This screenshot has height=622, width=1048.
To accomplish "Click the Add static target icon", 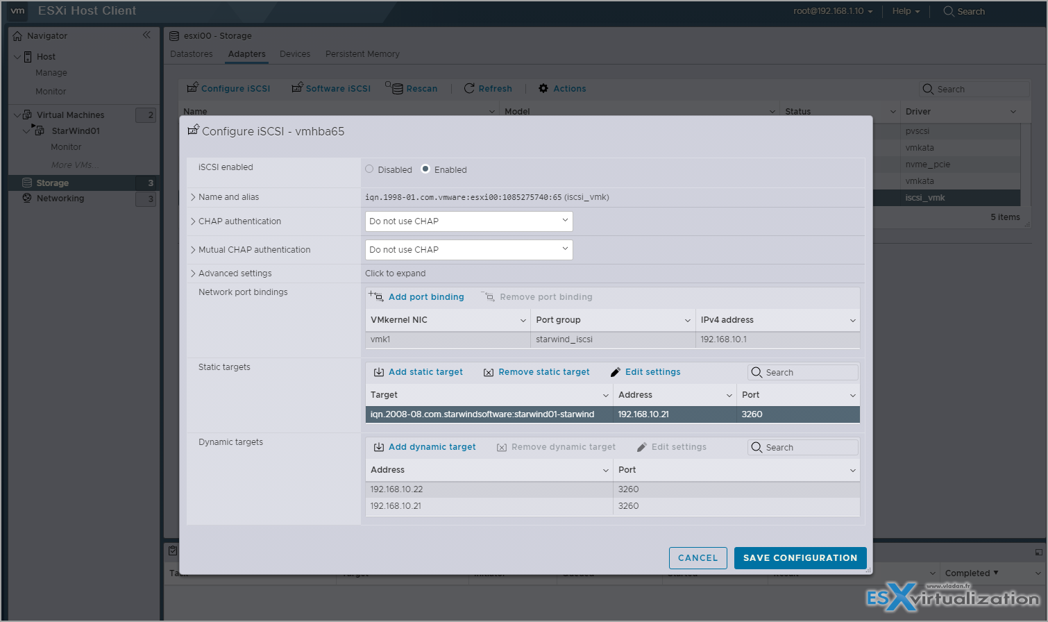I will point(379,372).
